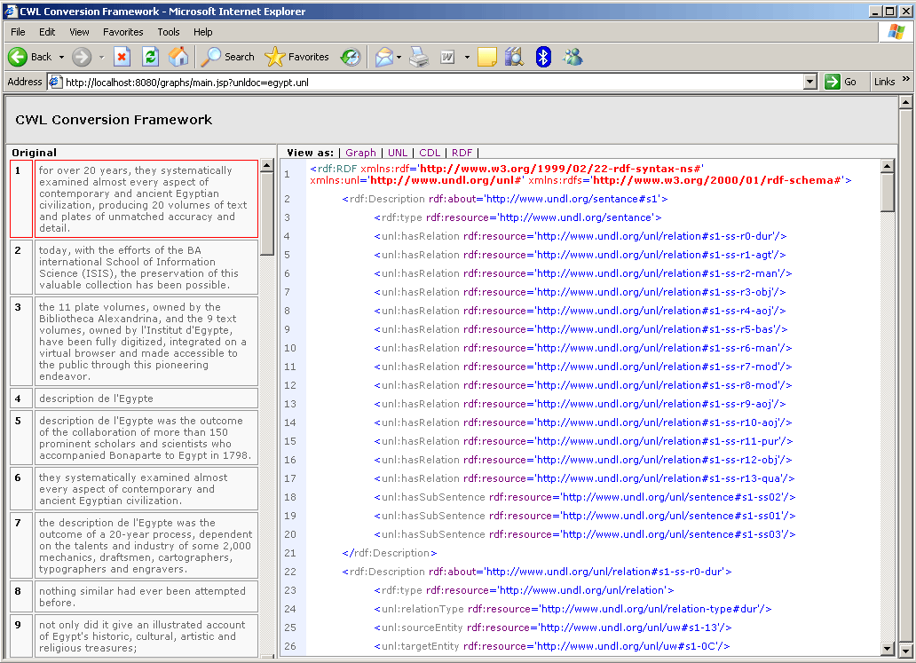Open the Back button history dropdown arrow
Viewport: 916px width, 663px height.
click(62, 57)
